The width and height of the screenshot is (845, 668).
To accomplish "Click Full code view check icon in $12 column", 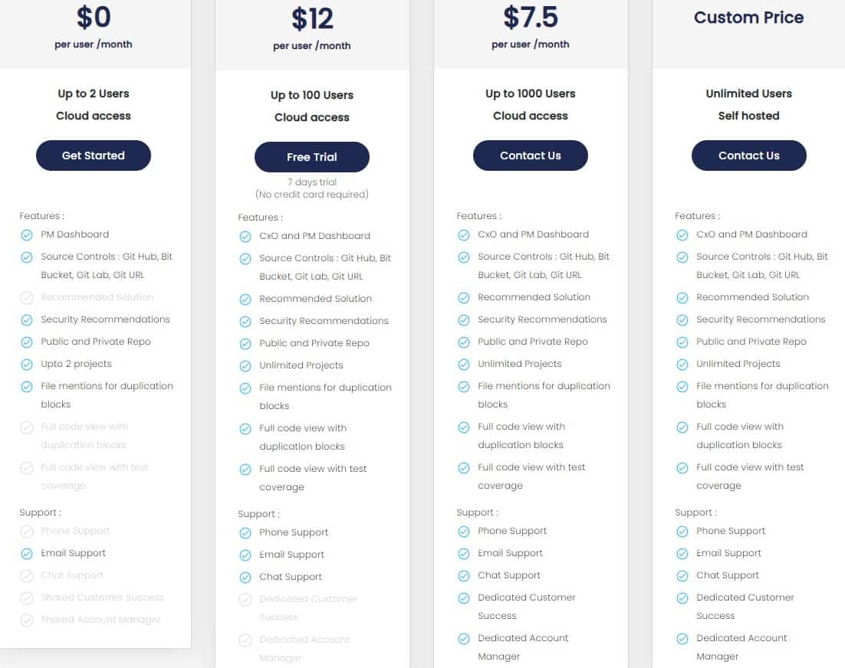I will pos(245,428).
